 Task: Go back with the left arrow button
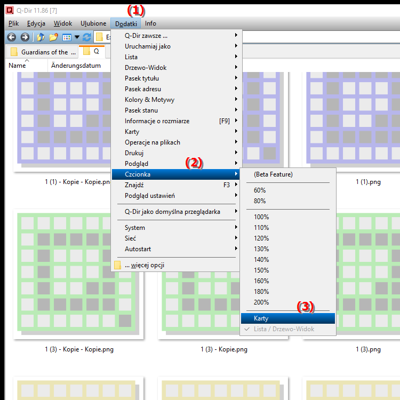pos(12,37)
